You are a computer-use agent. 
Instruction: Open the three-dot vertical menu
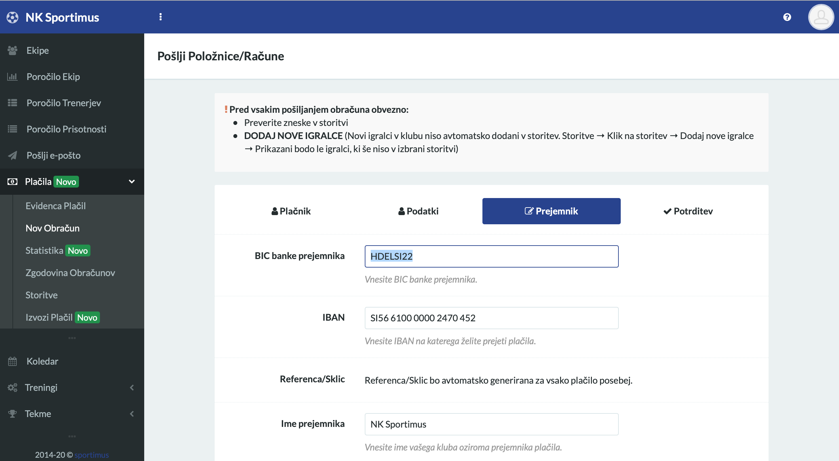(x=160, y=17)
